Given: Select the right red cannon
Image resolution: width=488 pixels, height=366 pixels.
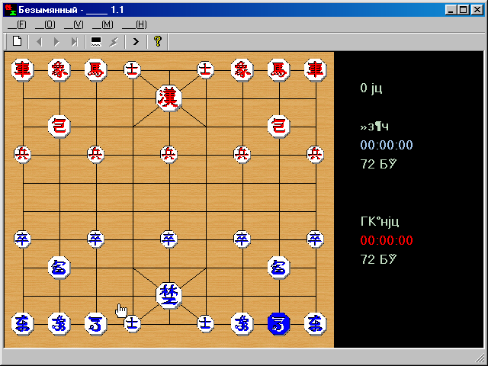Looking at the screenshot, I should [x=279, y=127].
